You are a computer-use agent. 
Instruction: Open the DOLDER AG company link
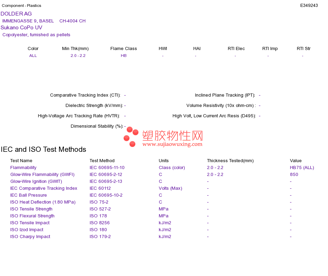point(16,14)
